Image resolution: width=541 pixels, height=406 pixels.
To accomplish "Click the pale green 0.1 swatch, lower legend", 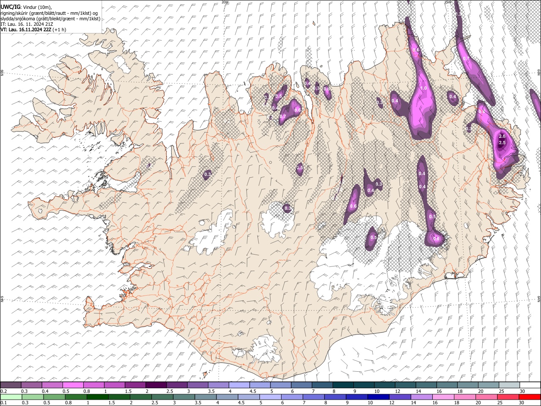I will (11, 397).
